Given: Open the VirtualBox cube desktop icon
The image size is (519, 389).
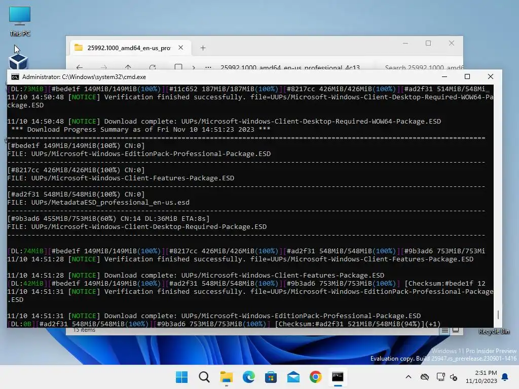Looking at the screenshot, I should [x=18, y=61].
